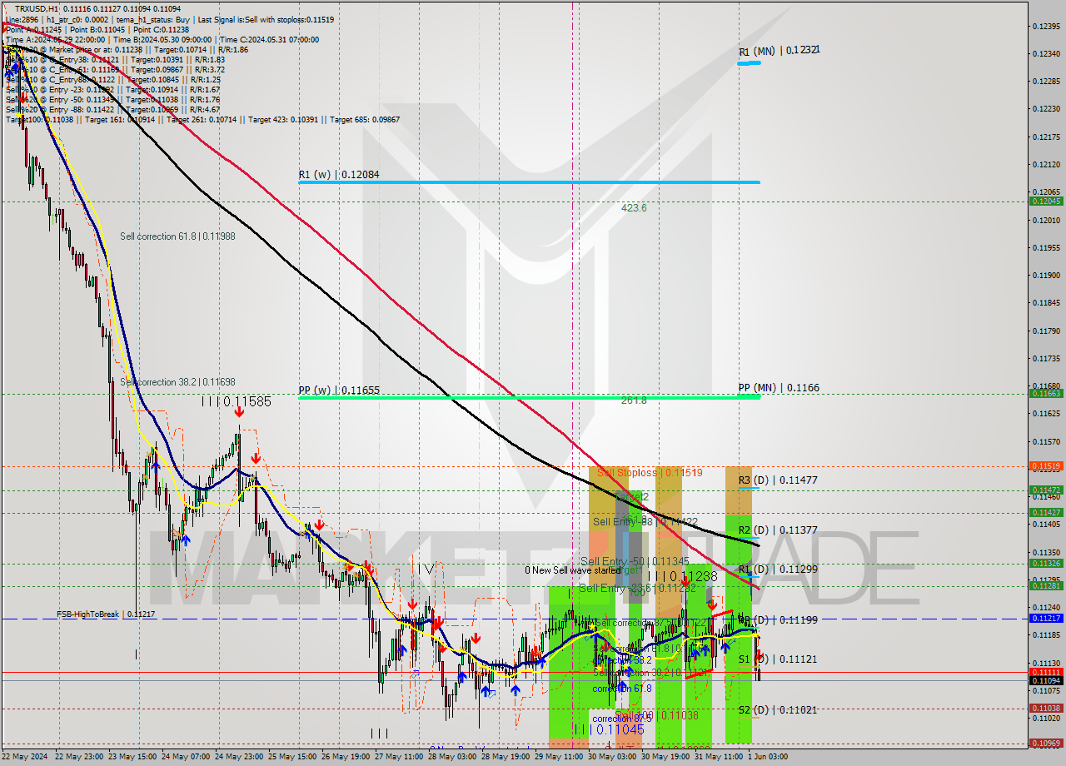Click the red 0.11519 stoploss price tag
The width and height of the screenshot is (1066, 766).
pyautogui.click(x=1048, y=466)
